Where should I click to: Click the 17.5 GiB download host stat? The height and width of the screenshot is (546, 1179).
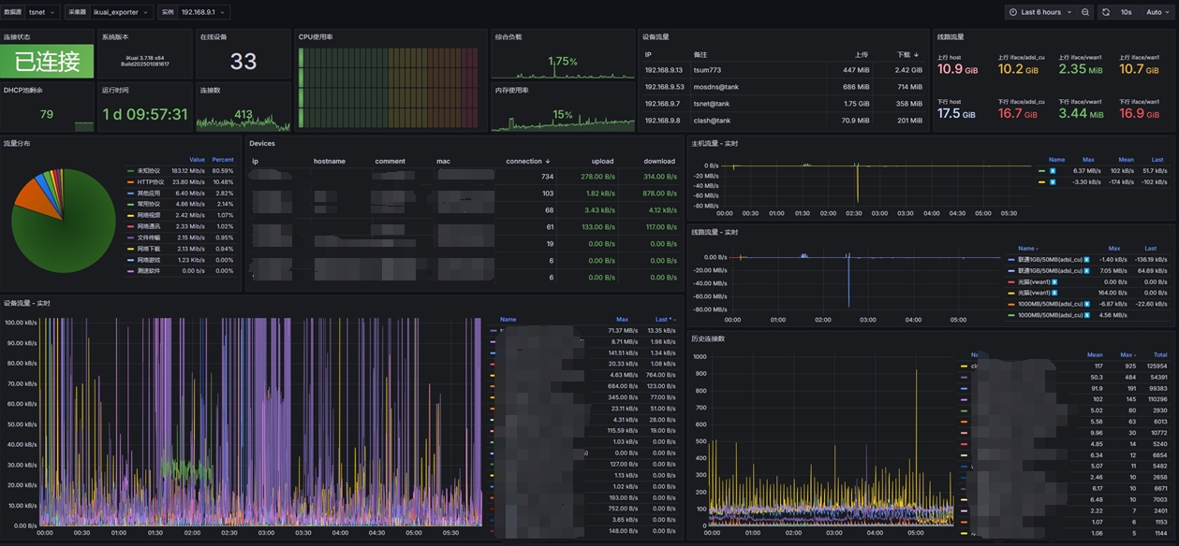coord(956,113)
